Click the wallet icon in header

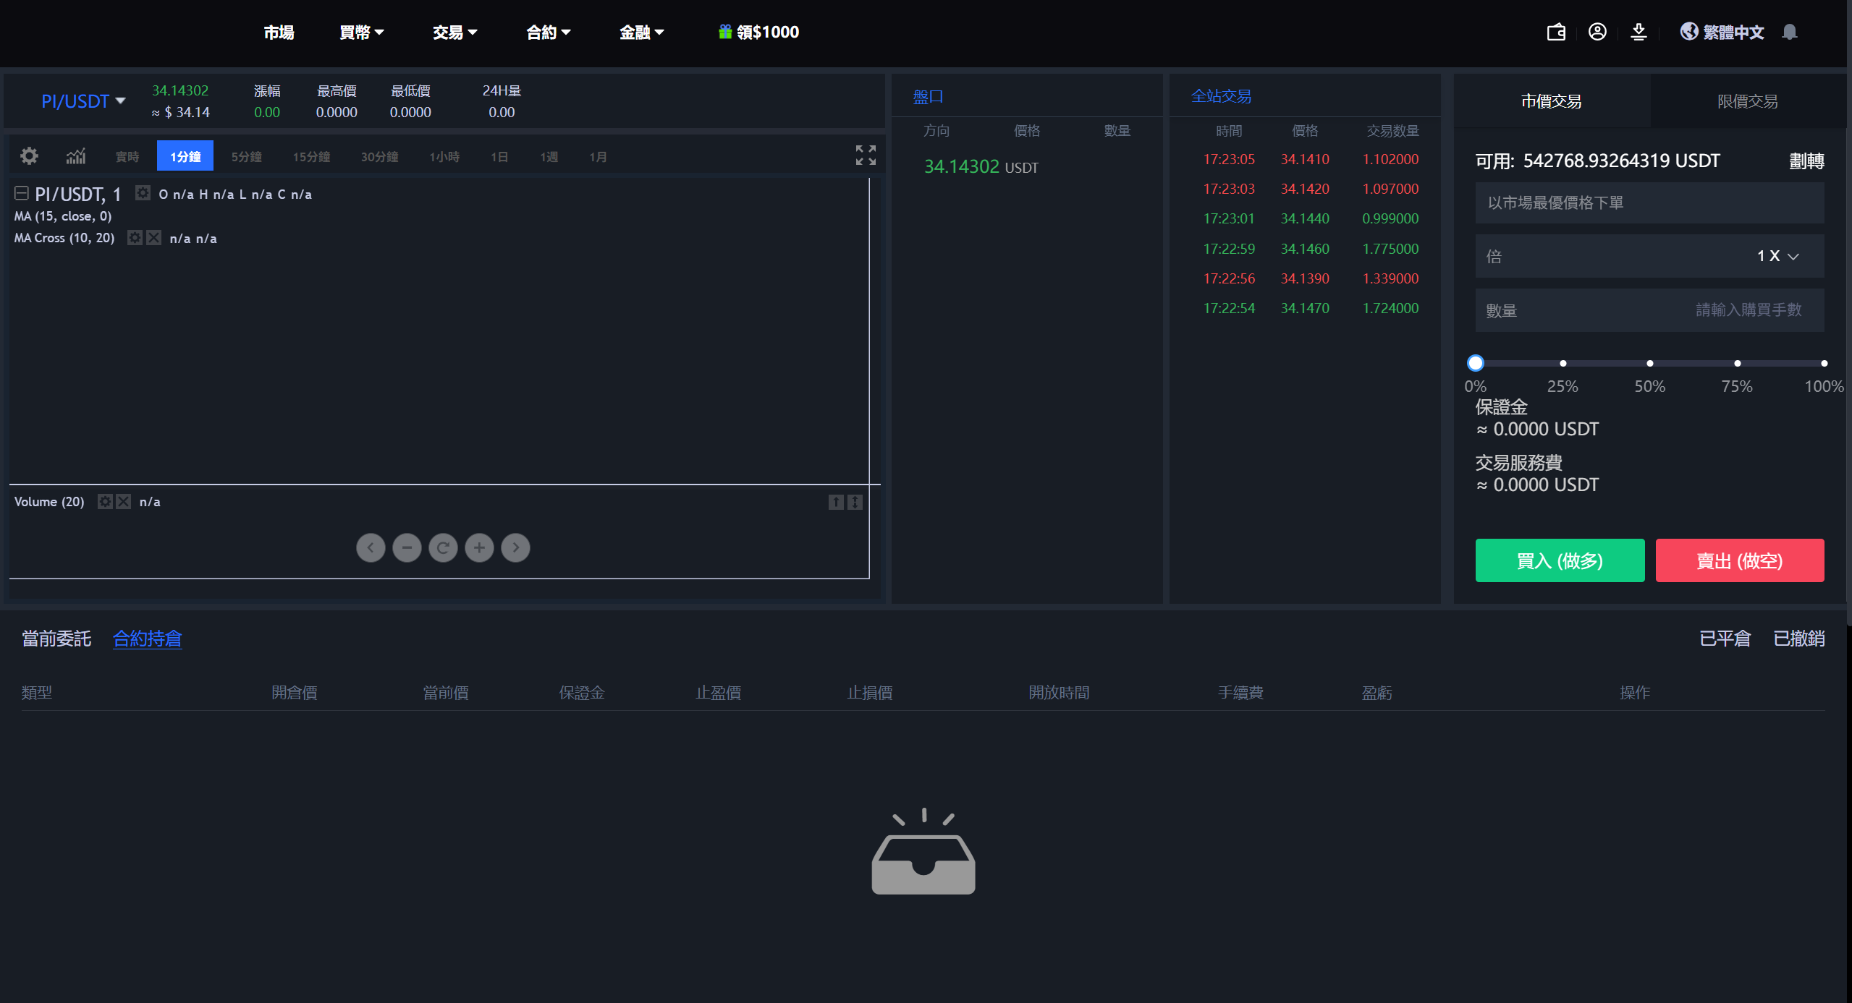[1556, 32]
